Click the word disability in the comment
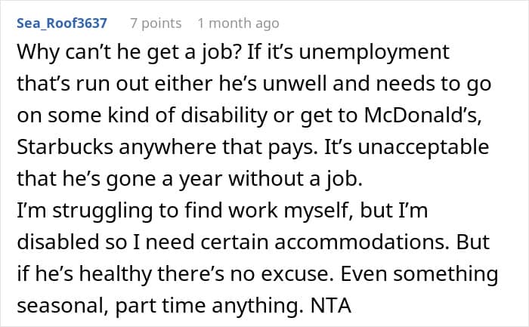 (x=224, y=116)
